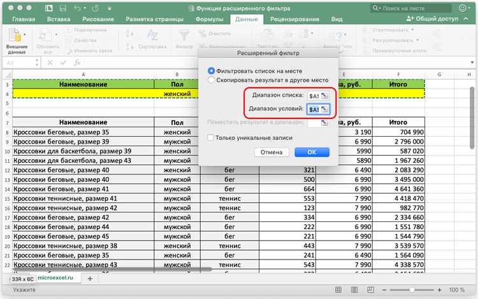The width and height of the screenshot is (478, 299).
Task: Click the Промежуточные итоги button
Action: coord(399,50)
